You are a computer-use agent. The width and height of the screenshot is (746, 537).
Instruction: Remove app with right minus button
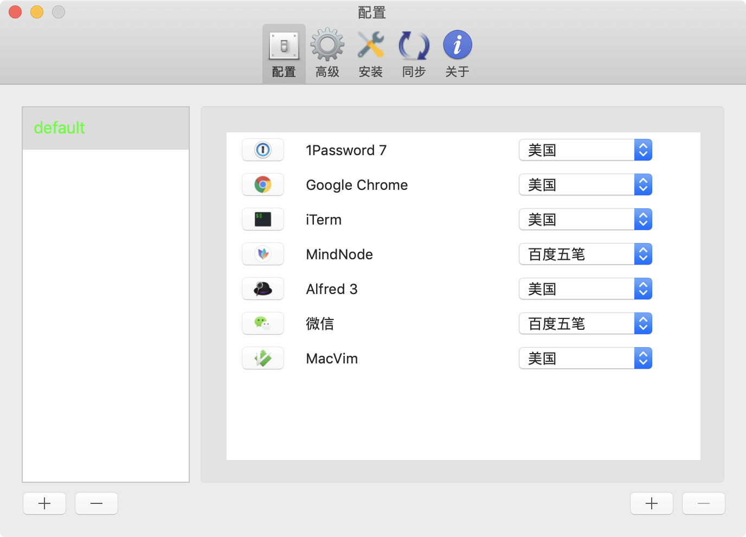click(704, 503)
